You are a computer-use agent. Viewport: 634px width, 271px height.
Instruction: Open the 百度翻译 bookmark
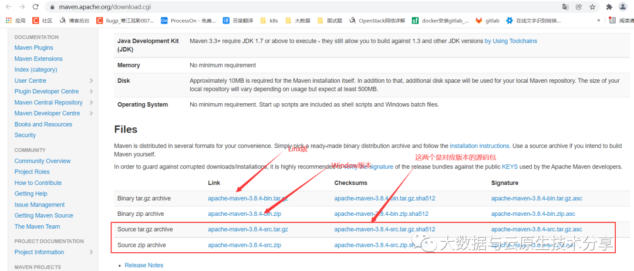(238, 21)
